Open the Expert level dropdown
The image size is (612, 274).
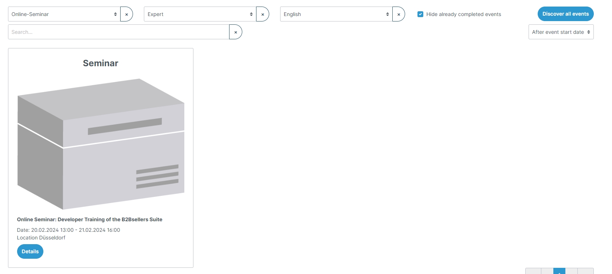tap(200, 14)
